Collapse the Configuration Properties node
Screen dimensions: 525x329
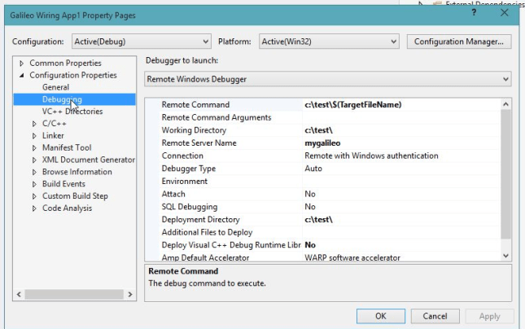pos(21,76)
